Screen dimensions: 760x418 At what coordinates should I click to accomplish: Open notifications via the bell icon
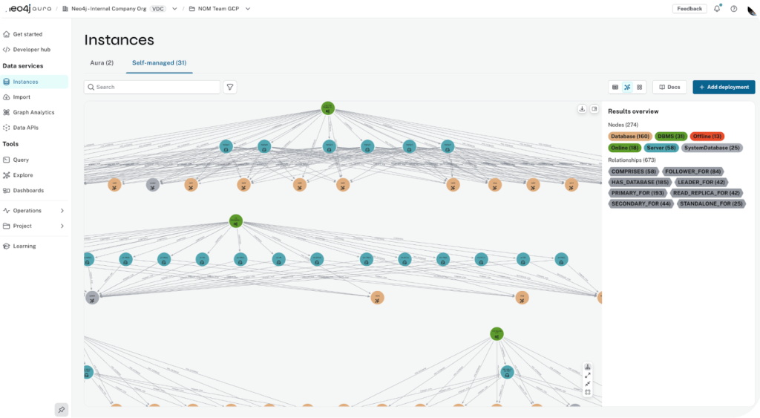click(x=717, y=9)
